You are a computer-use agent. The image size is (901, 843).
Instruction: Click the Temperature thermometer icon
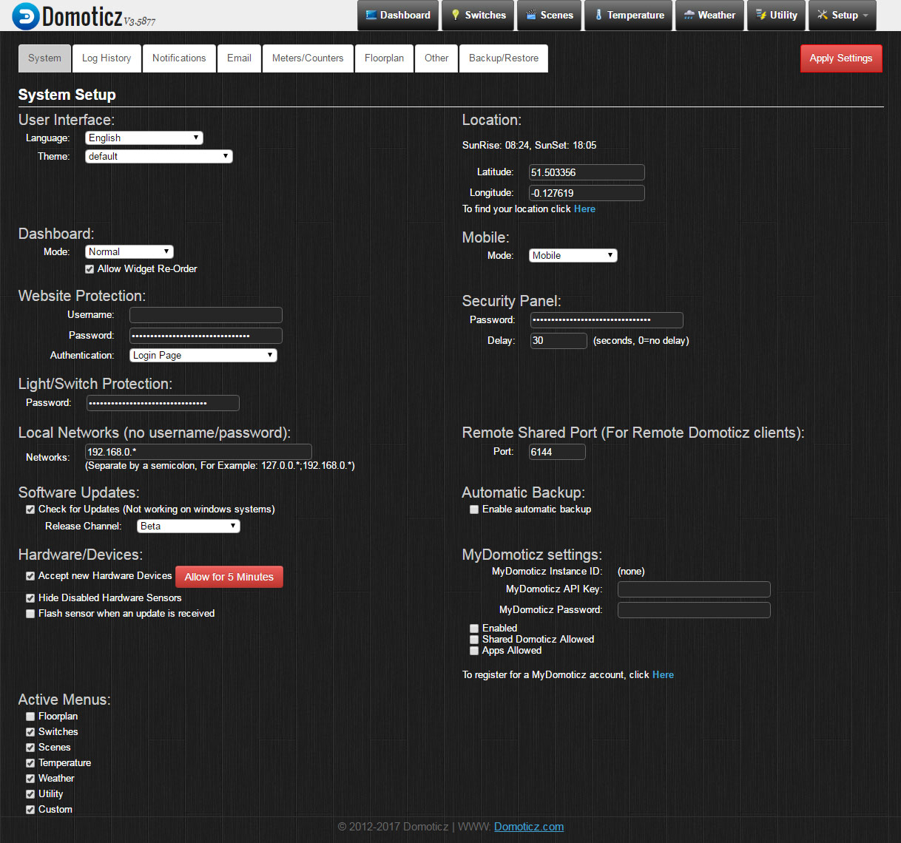pyautogui.click(x=598, y=15)
